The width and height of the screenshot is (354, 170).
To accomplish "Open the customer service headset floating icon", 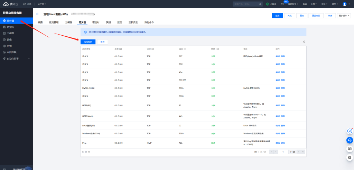I will [x=350, y=140].
